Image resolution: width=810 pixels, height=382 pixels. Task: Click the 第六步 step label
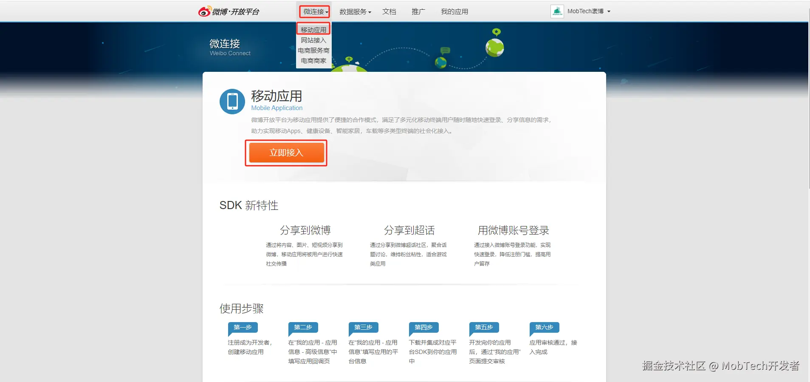pos(544,327)
